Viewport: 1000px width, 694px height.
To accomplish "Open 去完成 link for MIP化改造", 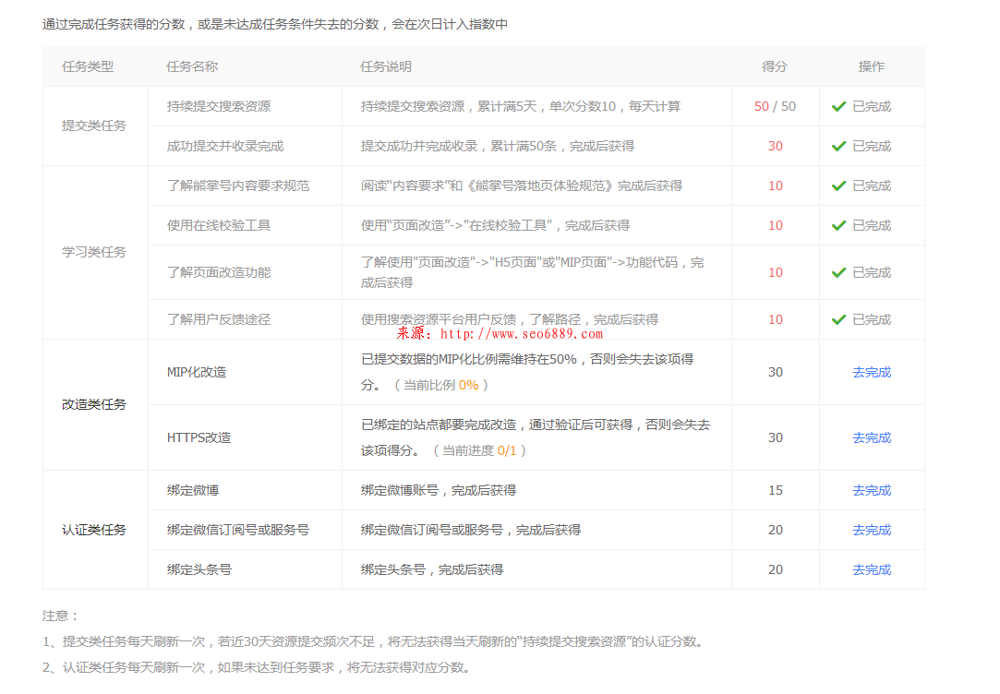I will click(x=871, y=372).
